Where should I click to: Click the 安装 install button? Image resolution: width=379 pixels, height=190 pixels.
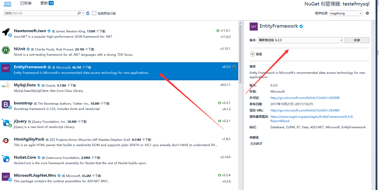(357, 40)
